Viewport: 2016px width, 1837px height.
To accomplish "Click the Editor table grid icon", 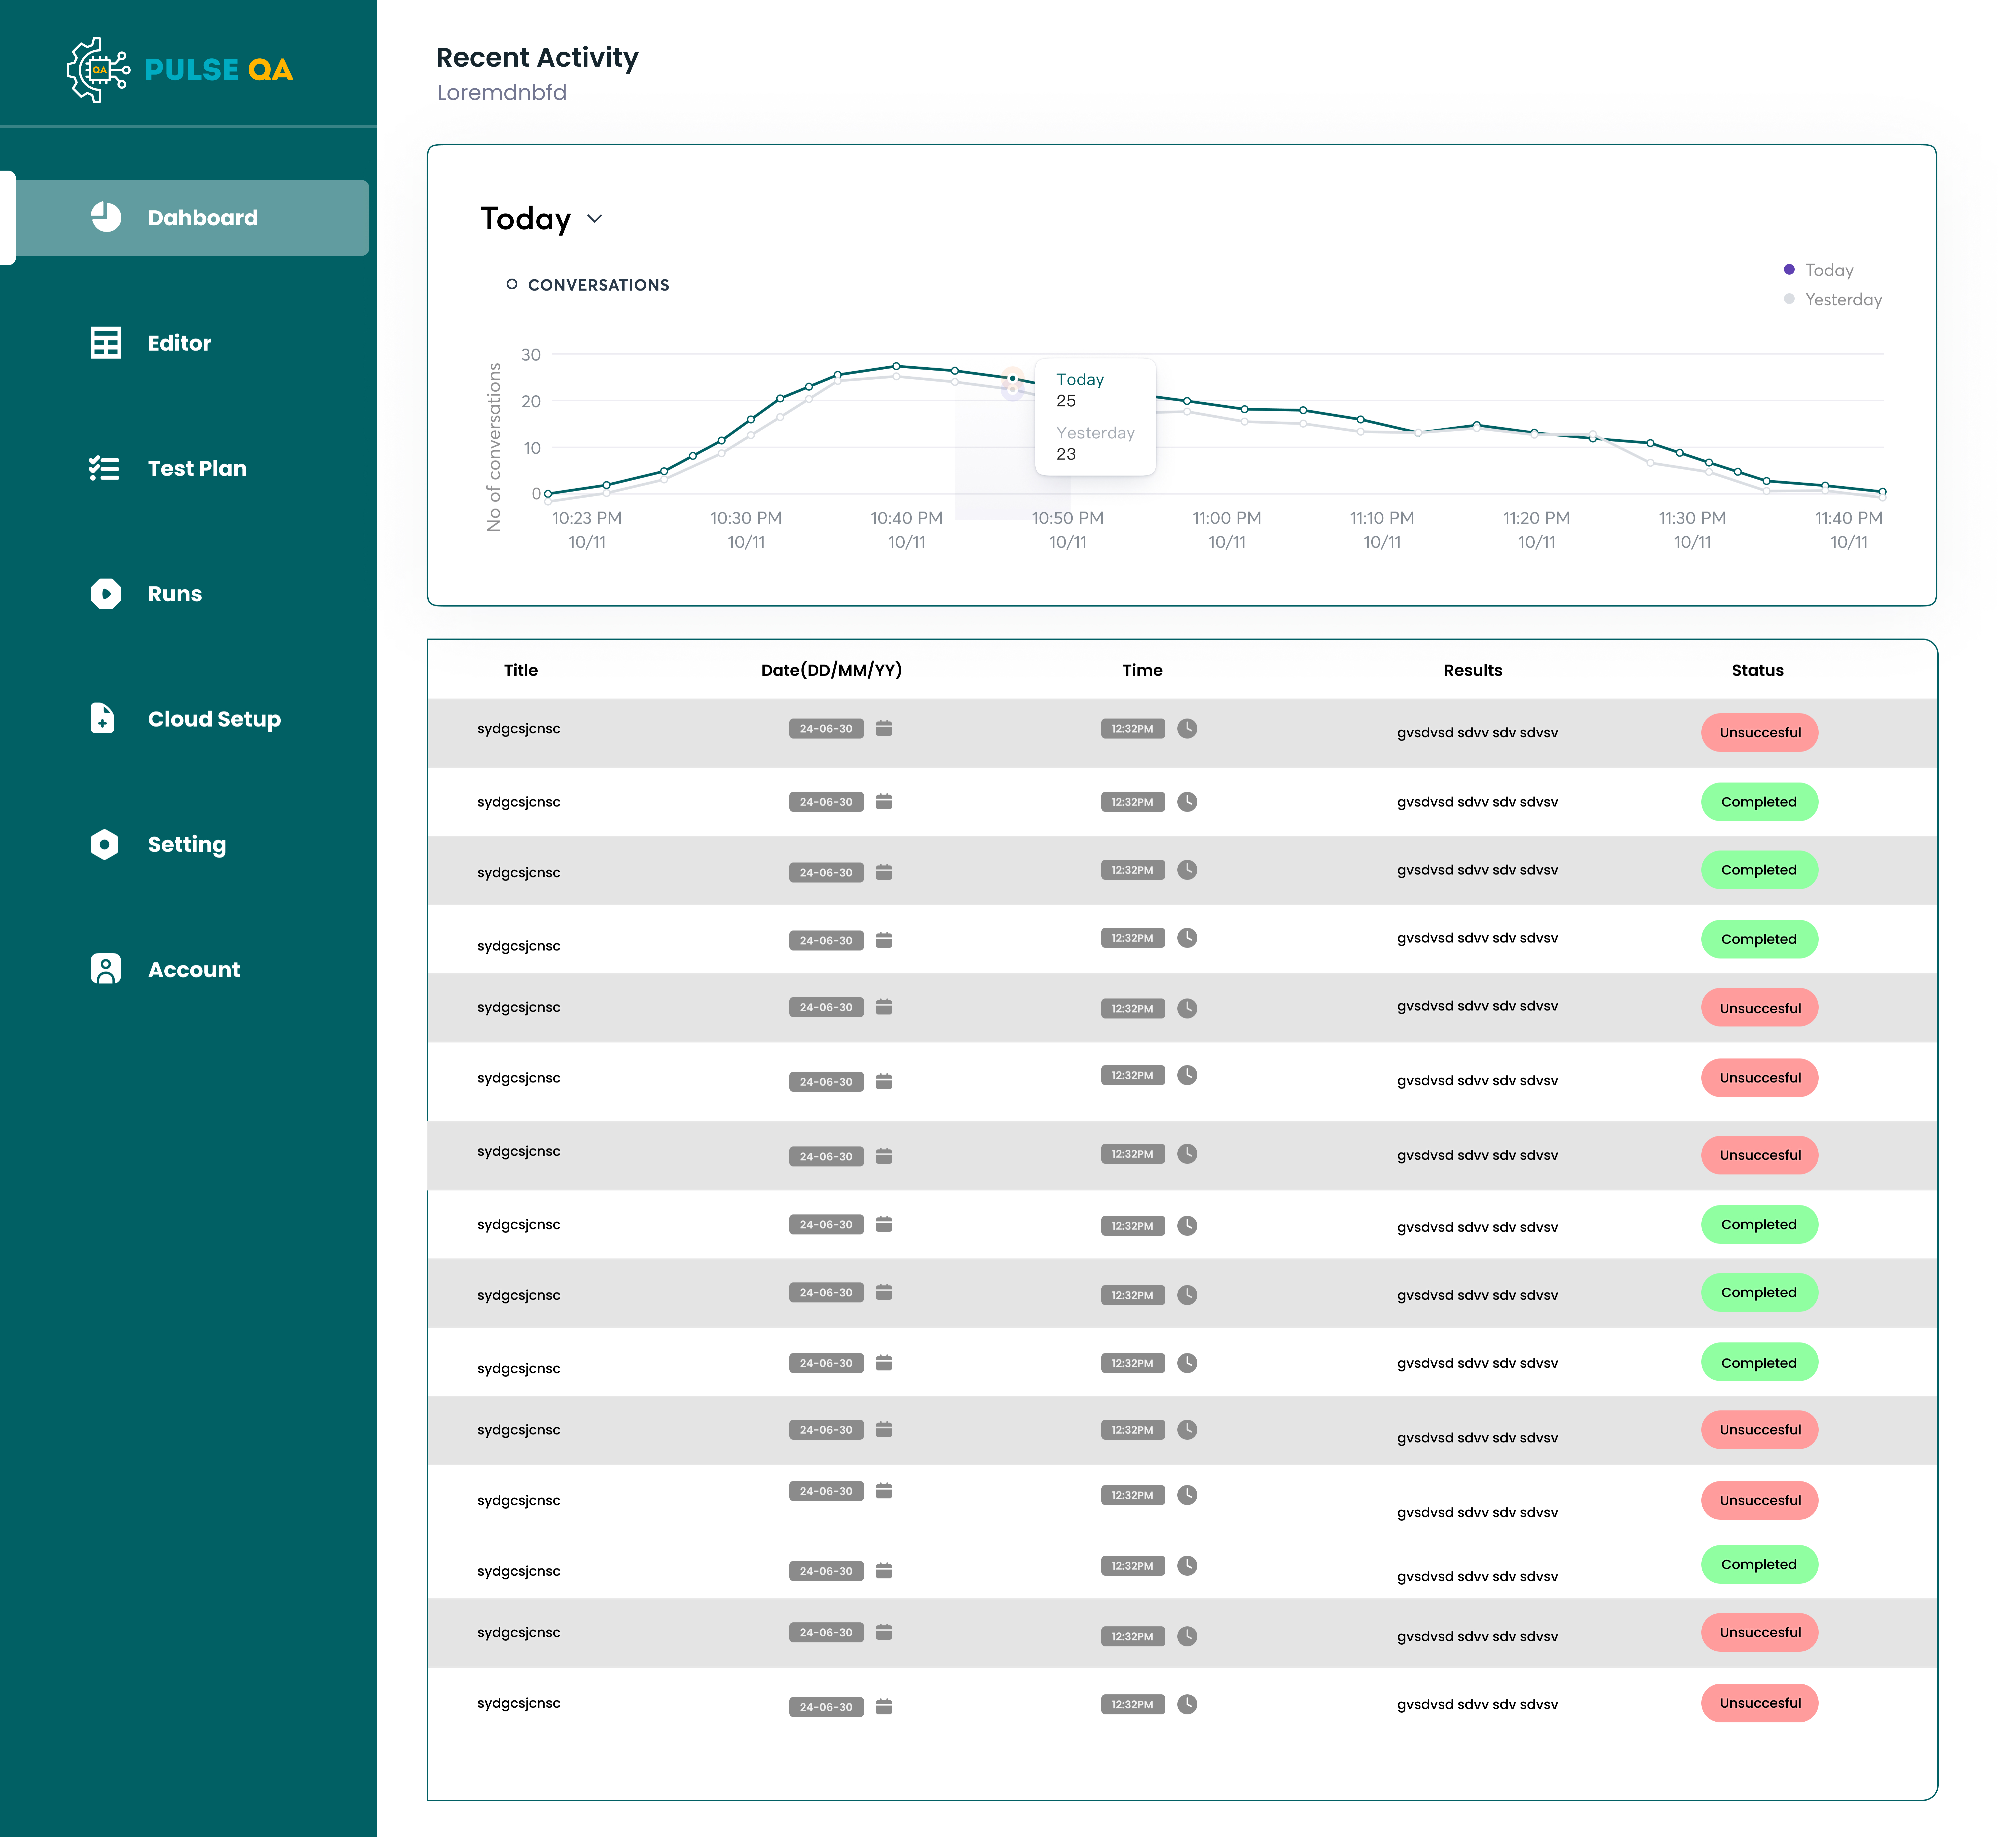I will [x=106, y=343].
